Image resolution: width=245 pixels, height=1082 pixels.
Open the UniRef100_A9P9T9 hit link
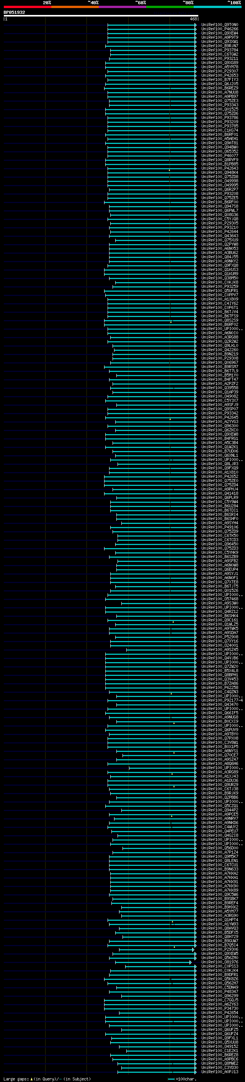click(x=219, y=37)
